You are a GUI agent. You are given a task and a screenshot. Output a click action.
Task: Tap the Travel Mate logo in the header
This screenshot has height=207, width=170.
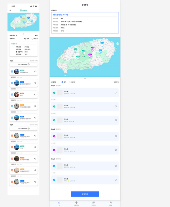pyautogui.click(x=23, y=11)
